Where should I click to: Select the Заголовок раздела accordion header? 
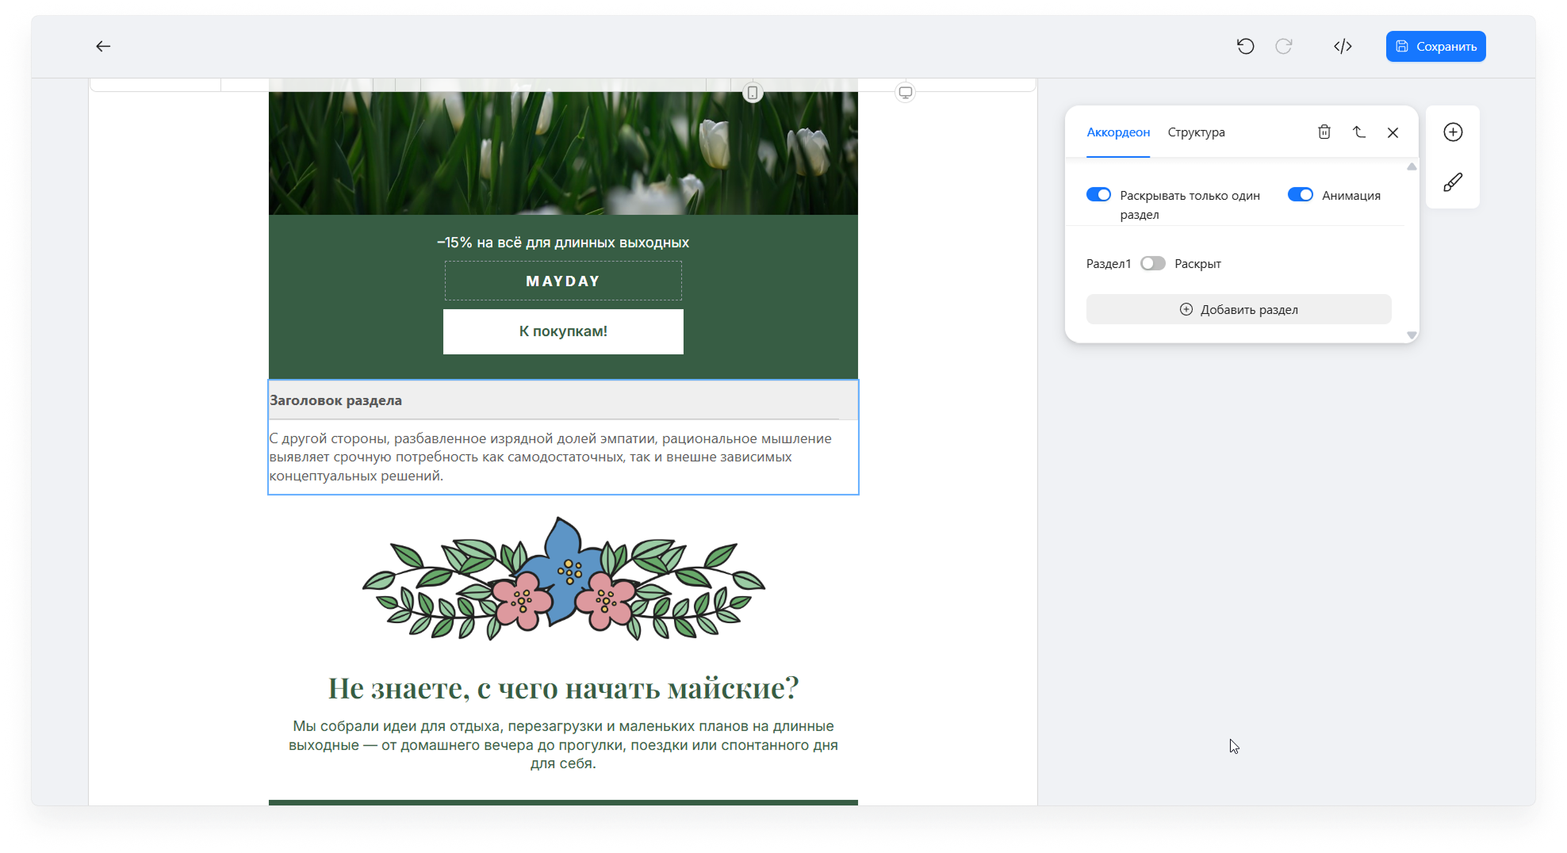pyautogui.click(x=562, y=400)
